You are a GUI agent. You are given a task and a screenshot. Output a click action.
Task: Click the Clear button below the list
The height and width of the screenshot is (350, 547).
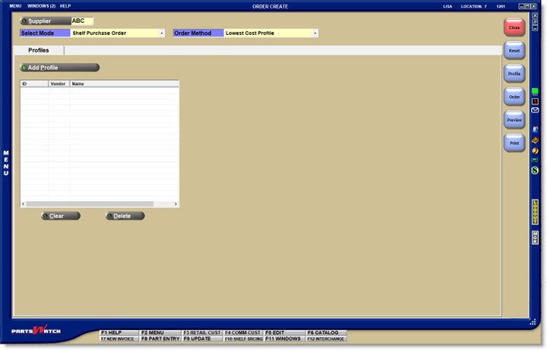61,216
